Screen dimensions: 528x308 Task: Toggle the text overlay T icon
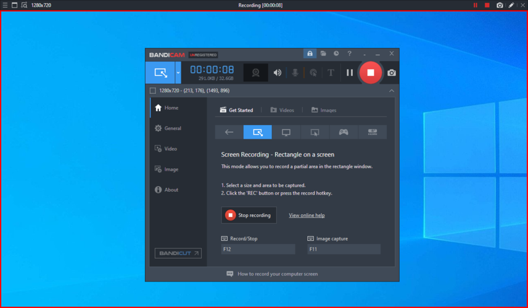tap(331, 73)
